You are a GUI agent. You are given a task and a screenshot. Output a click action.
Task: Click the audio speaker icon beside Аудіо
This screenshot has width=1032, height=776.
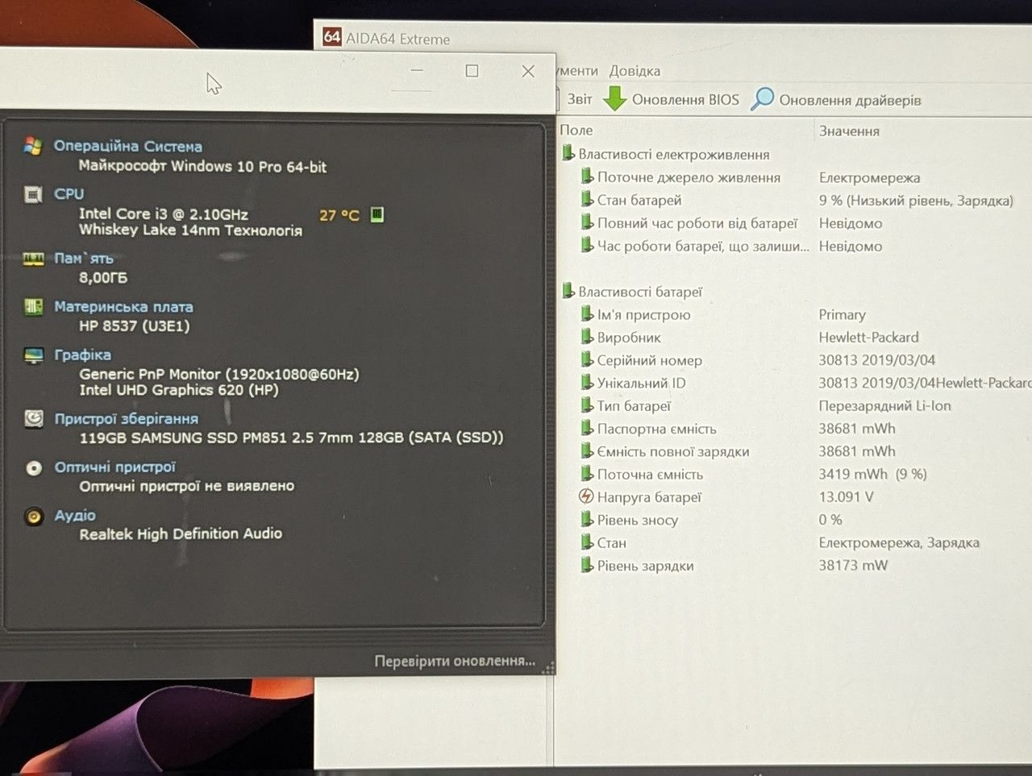coord(33,516)
